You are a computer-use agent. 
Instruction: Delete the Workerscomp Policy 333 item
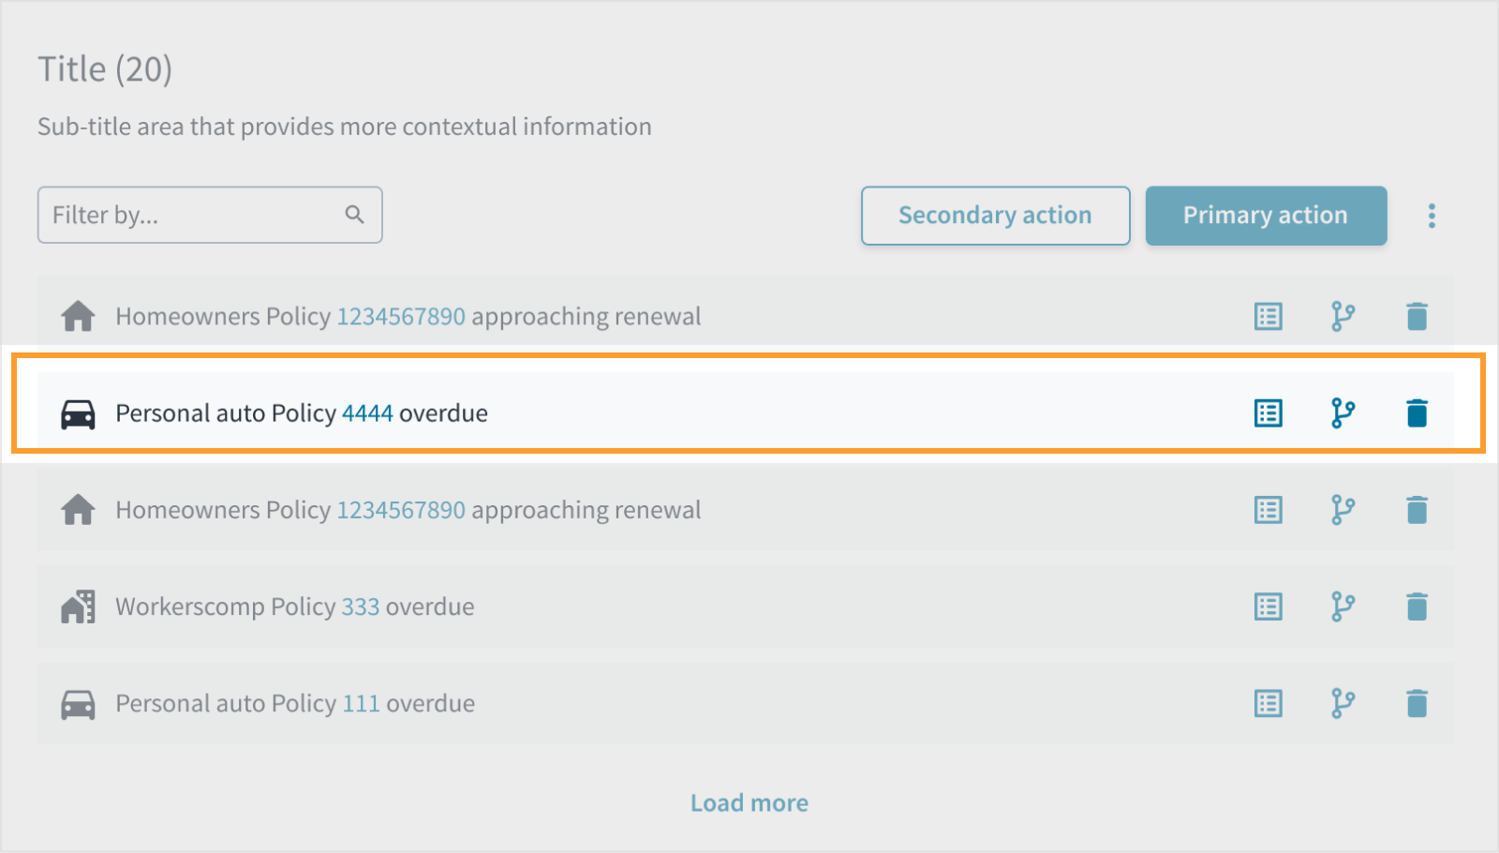(1417, 606)
